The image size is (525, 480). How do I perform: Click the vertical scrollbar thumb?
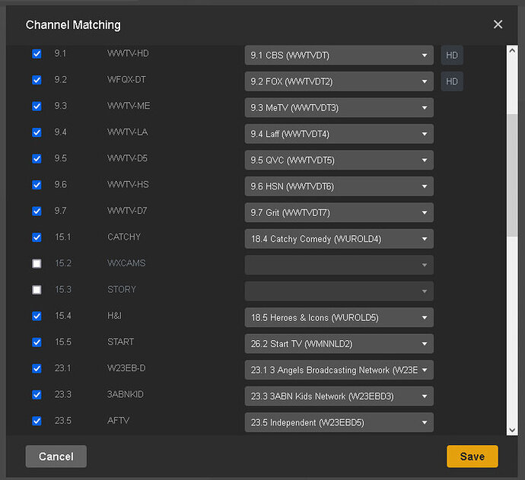coord(512,176)
